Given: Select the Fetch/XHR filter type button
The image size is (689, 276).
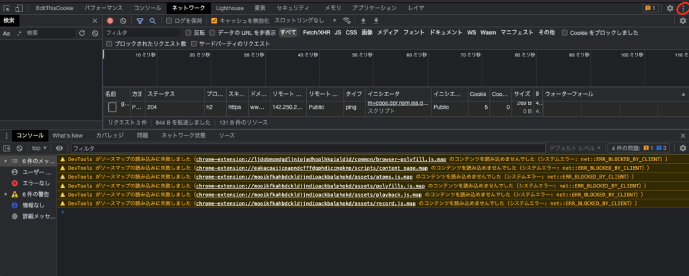Looking at the screenshot, I should (316, 32).
